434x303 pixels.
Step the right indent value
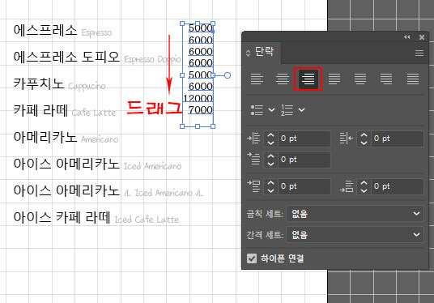click(x=364, y=139)
